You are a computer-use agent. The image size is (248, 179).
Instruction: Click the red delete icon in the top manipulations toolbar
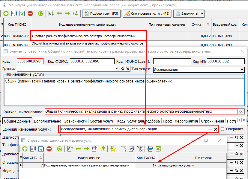pos(30,13)
